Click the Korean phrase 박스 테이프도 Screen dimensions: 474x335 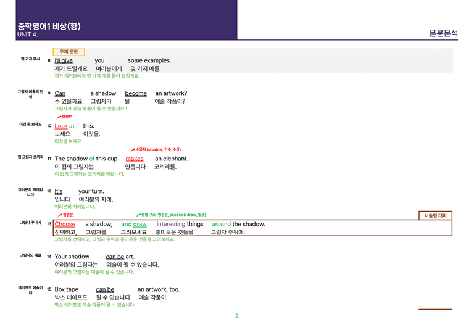point(71,297)
